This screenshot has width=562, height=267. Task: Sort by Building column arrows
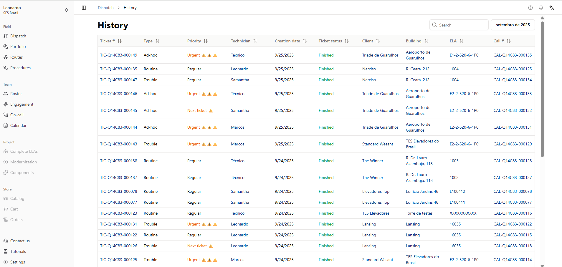coord(426,41)
